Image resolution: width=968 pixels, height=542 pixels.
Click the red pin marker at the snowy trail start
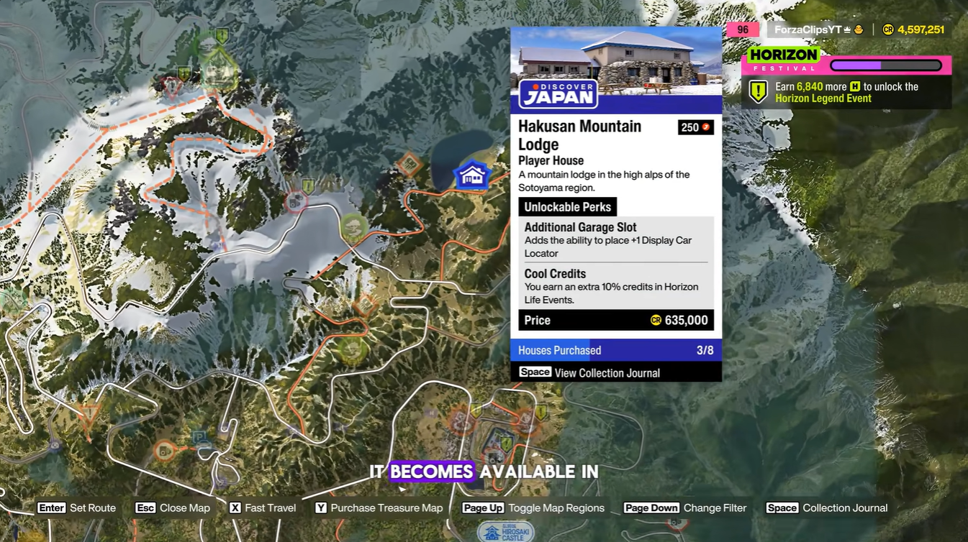[x=171, y=88]
